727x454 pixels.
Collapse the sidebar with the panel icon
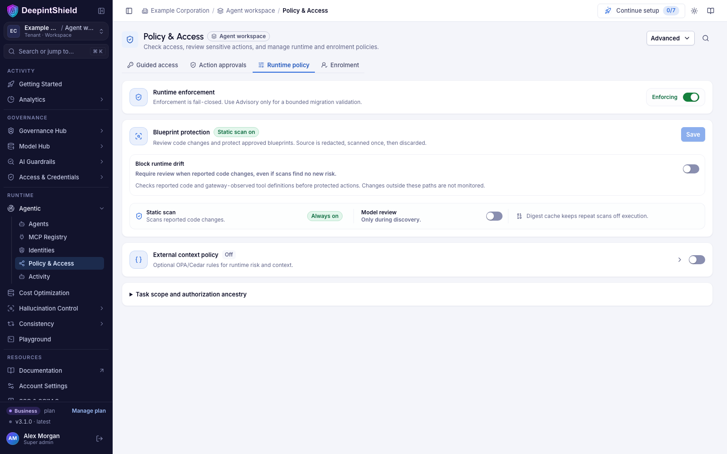[x=101, y=11]
